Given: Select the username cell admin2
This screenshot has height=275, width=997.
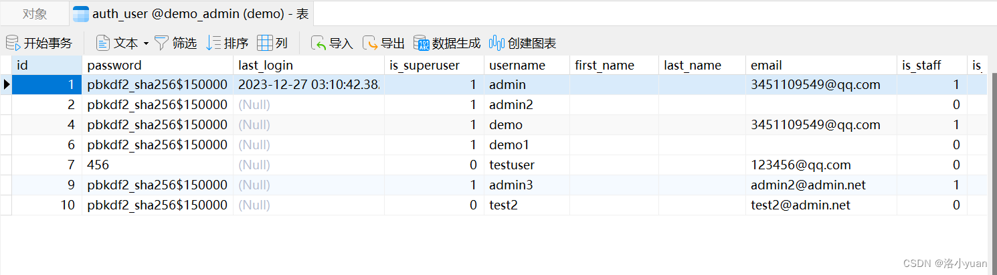Looking at the screenshot, I should [527, 104].
